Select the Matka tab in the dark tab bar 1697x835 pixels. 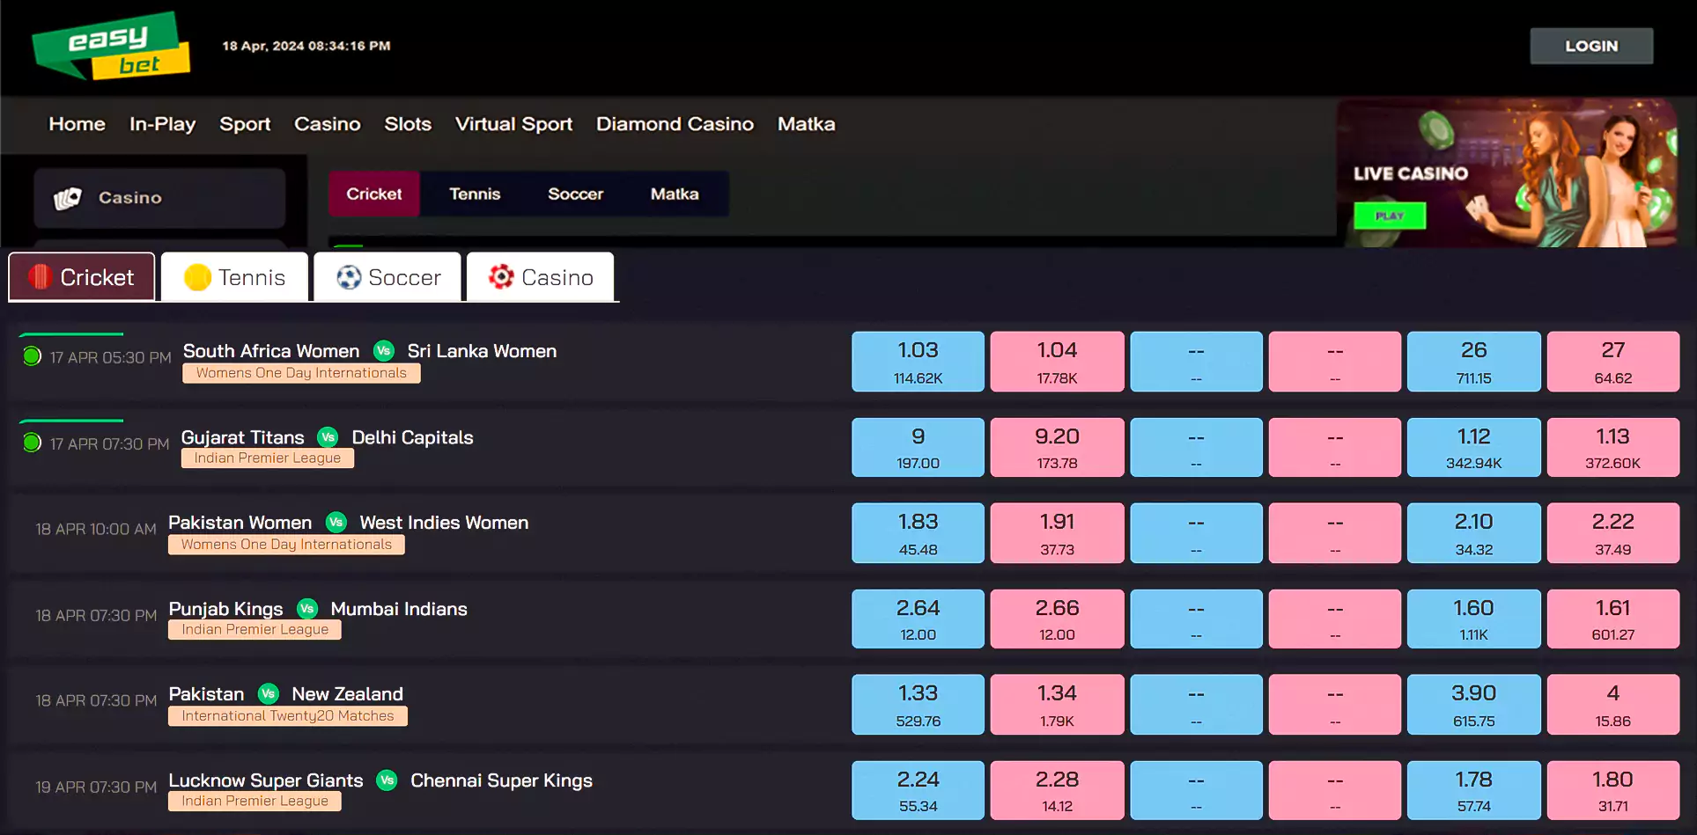click(x=675, y=194)
